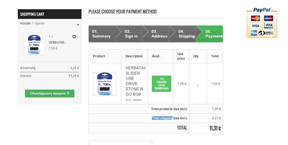Click the USB drive image in the order table
Screen dimensions: 288x145
coord(105,84)
